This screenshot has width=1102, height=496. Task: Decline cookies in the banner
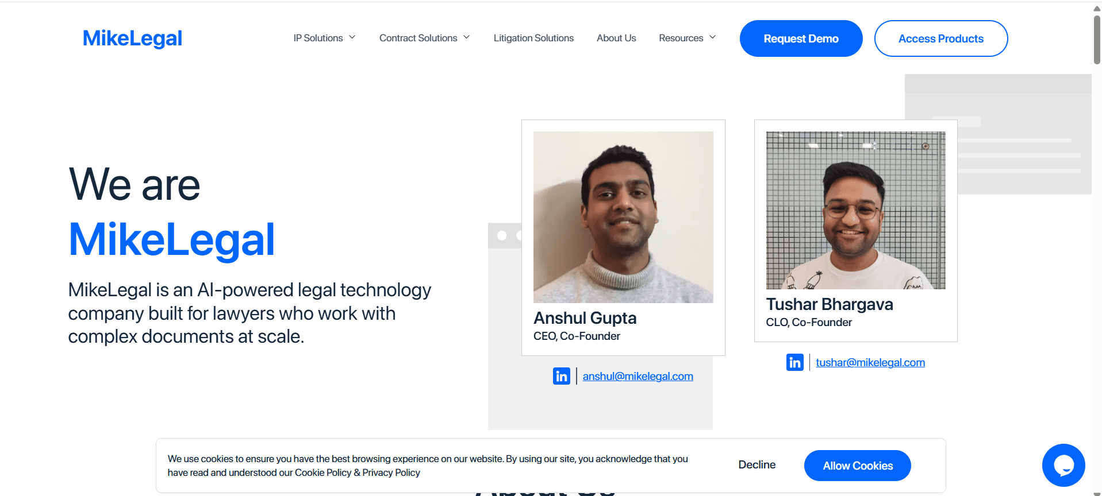click(757, 465)
